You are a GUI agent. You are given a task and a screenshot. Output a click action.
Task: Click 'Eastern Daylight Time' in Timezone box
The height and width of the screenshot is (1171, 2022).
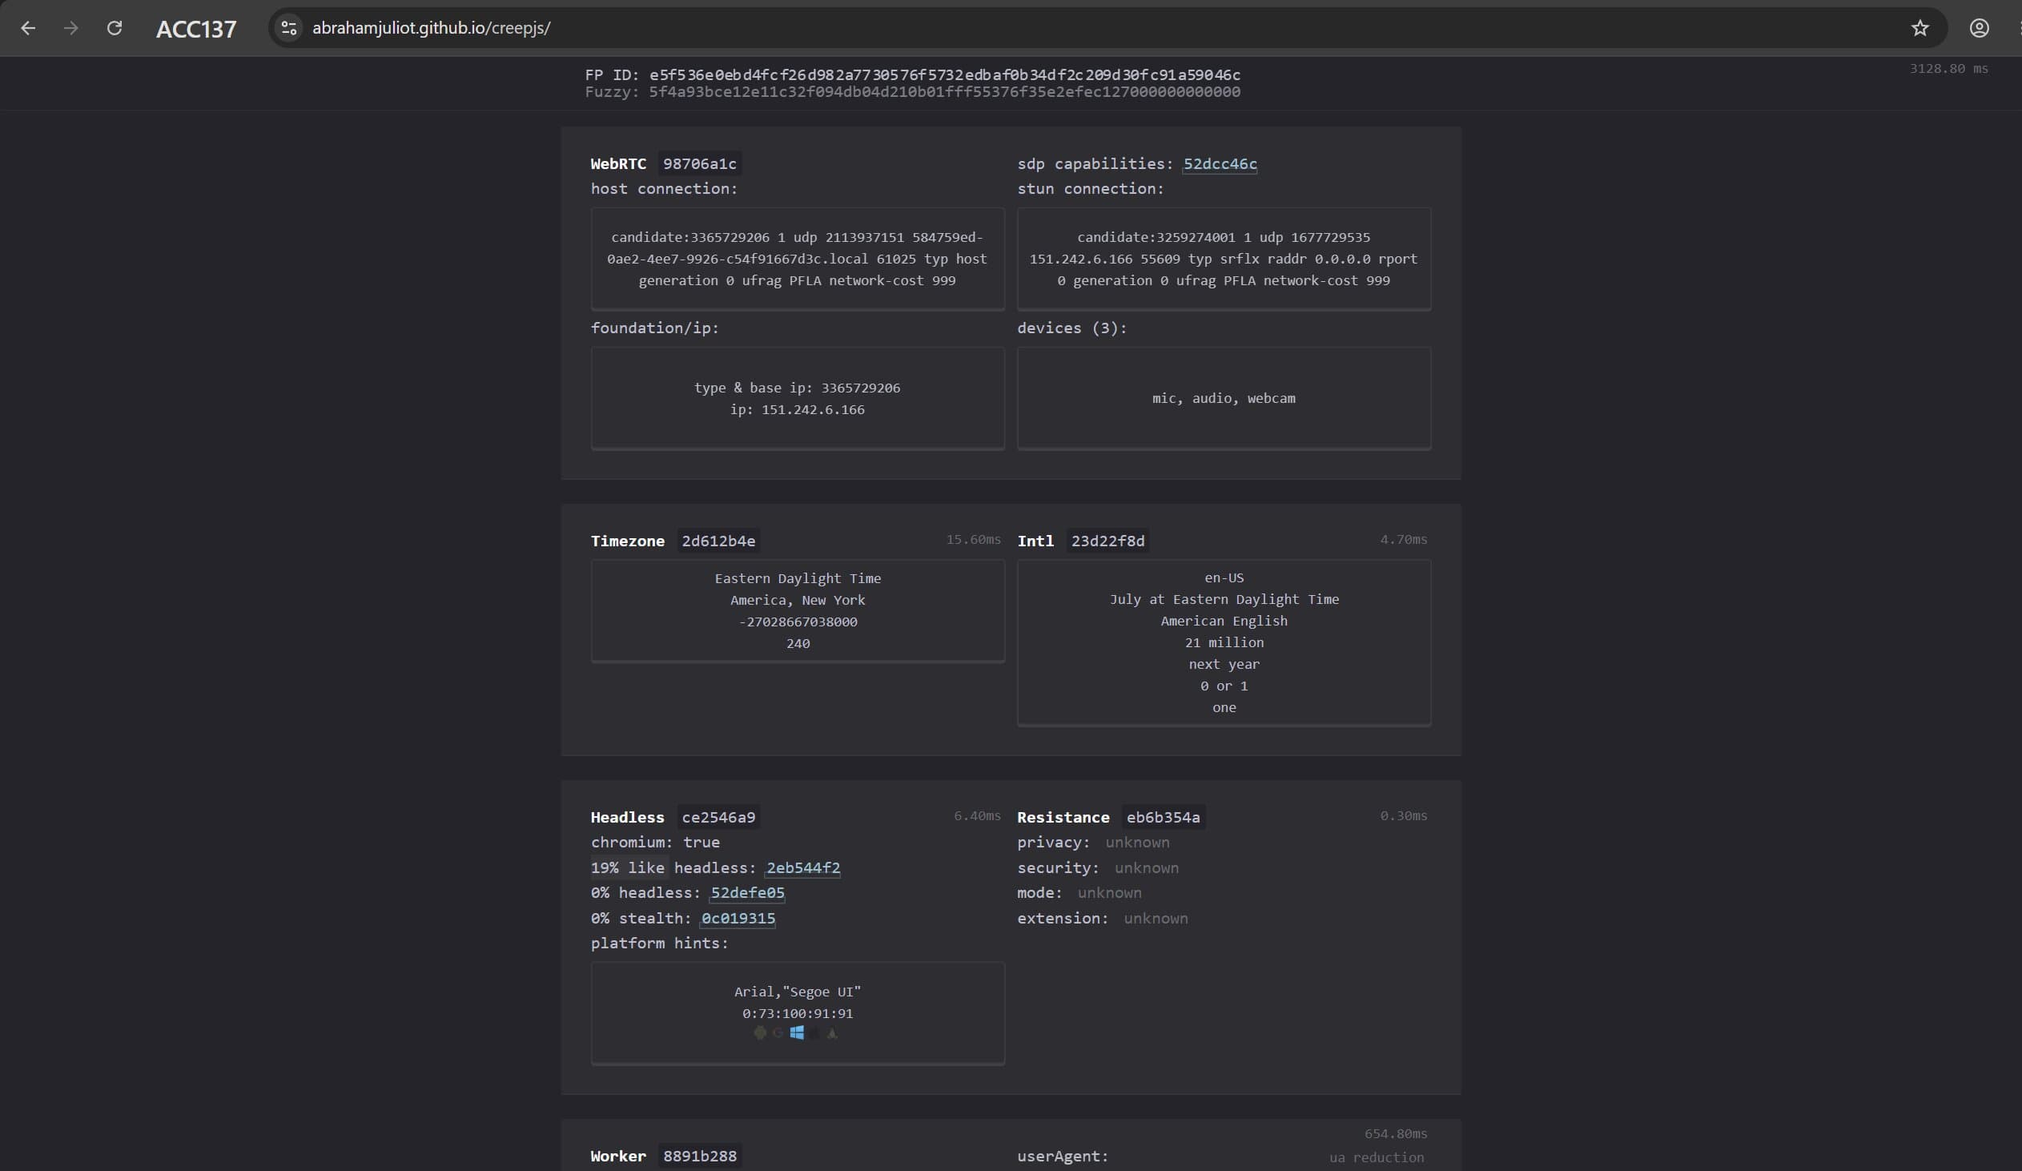pos(798,577)
